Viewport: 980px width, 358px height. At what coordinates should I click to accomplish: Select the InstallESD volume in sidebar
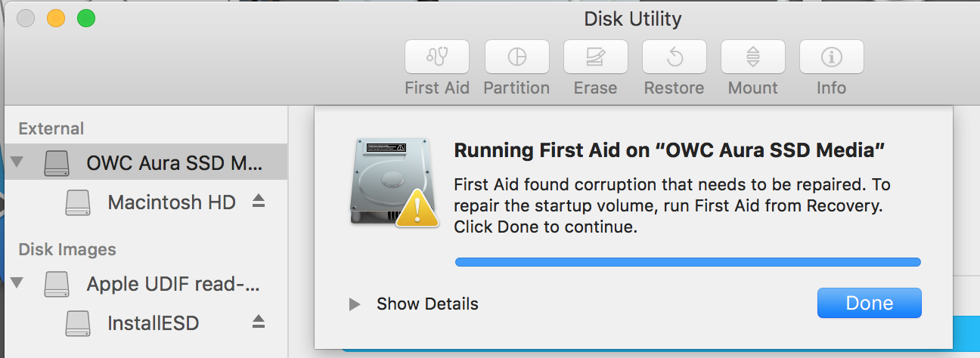click(x=153, y=324)
